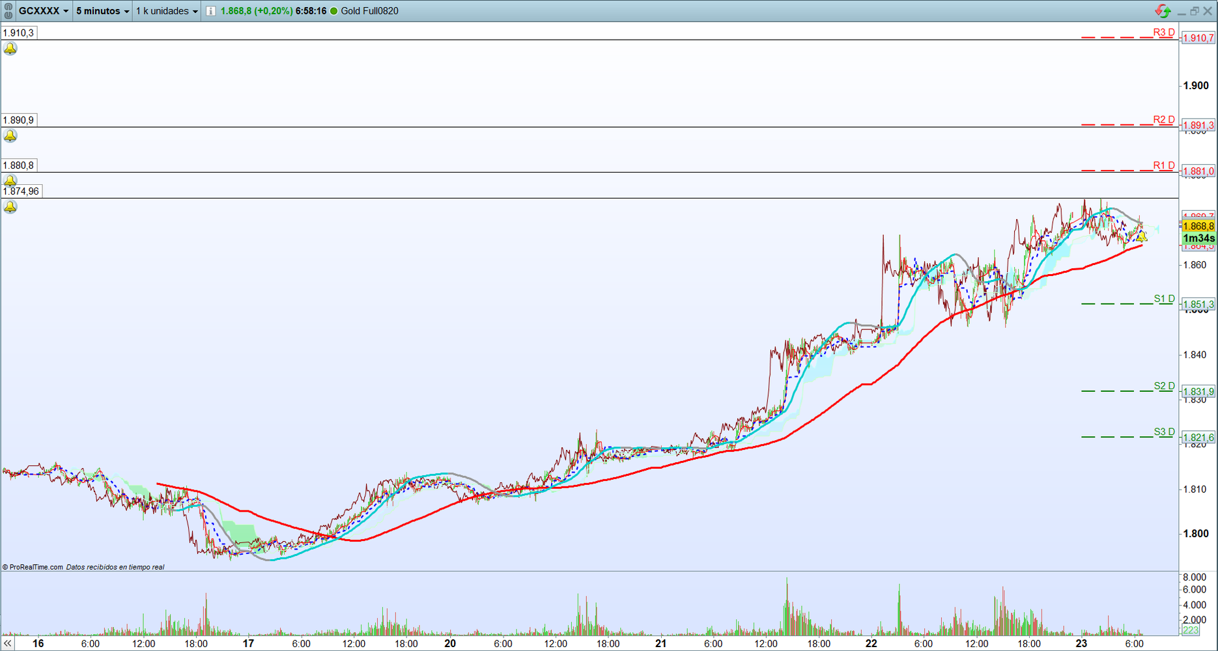Click the S3 D pivot label

[x=1164, y=432]
